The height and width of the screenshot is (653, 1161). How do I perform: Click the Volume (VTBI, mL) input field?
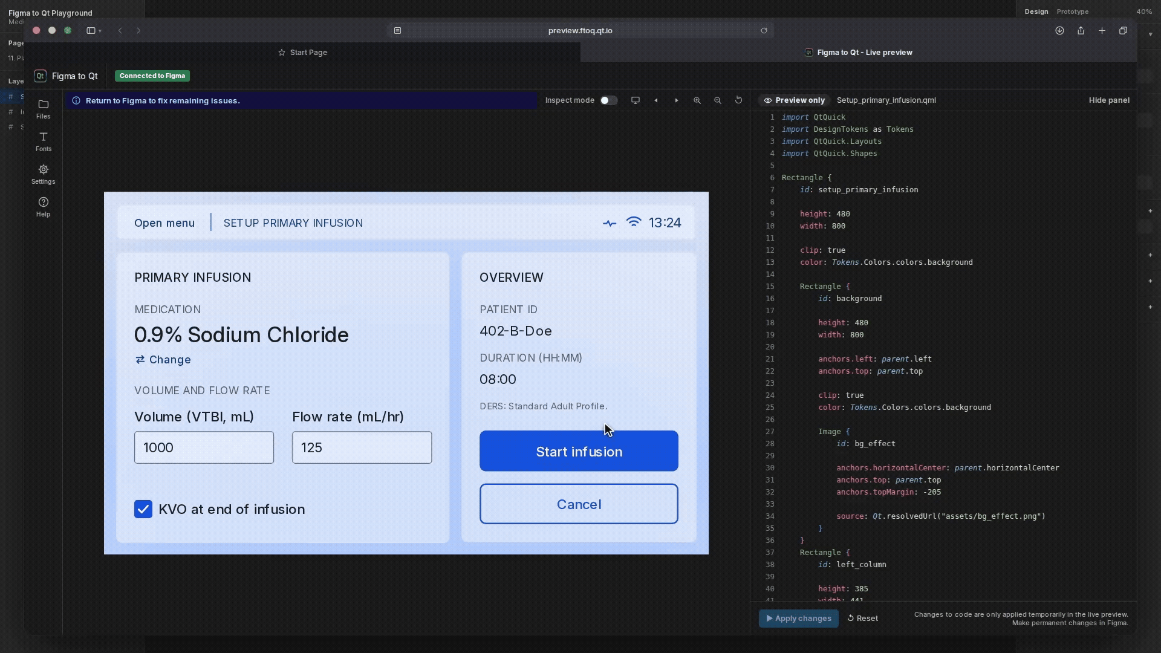204,447
